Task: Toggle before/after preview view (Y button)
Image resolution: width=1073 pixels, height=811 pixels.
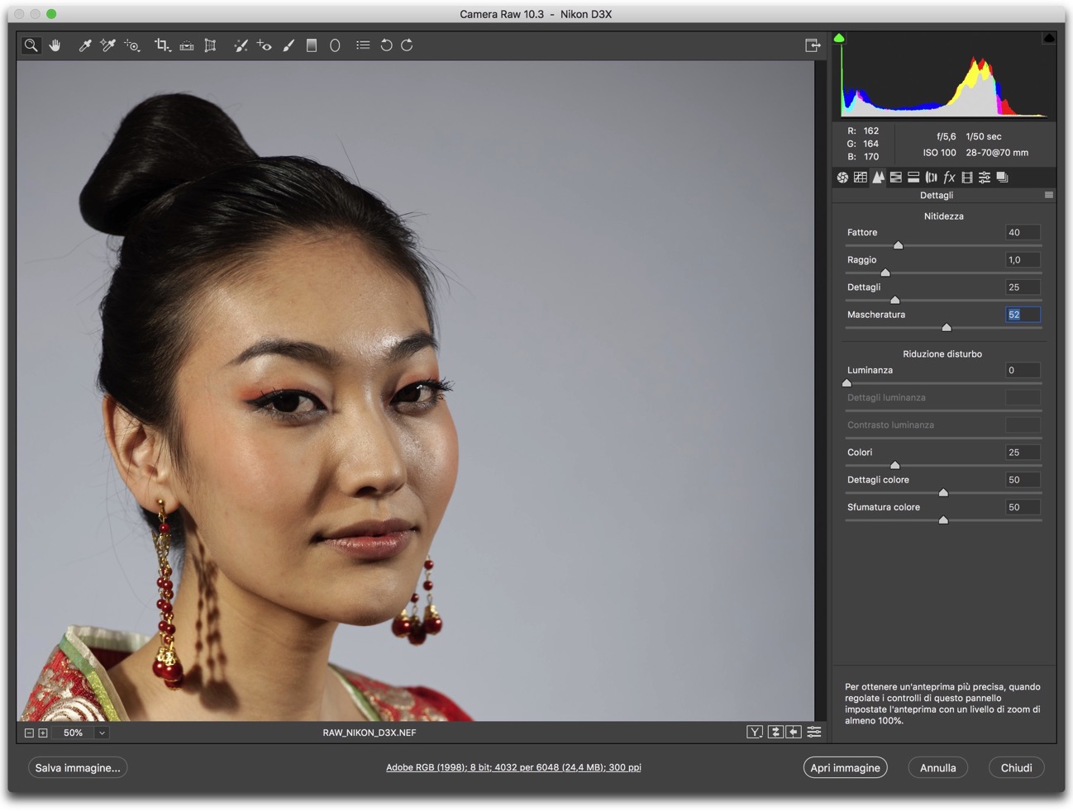Action: click(x=754, y=732)
